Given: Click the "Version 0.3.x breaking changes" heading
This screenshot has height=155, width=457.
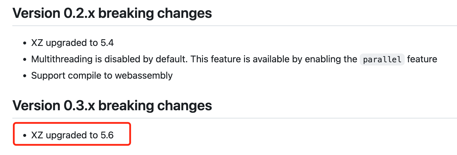Looking at the screenshot, I should pos(112,106).
